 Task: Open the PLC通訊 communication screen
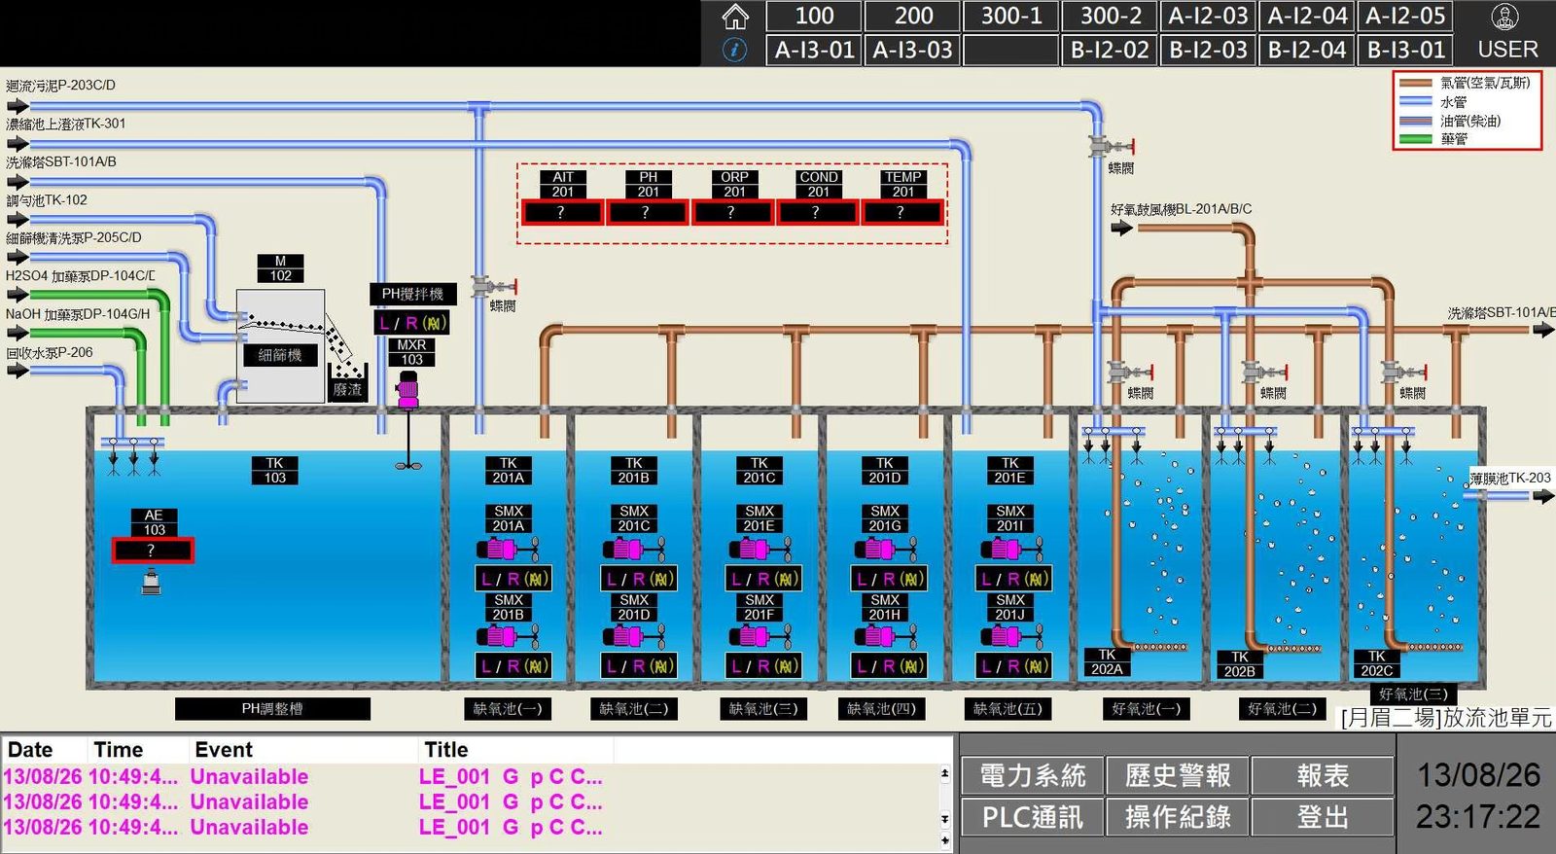point(1032,817)
